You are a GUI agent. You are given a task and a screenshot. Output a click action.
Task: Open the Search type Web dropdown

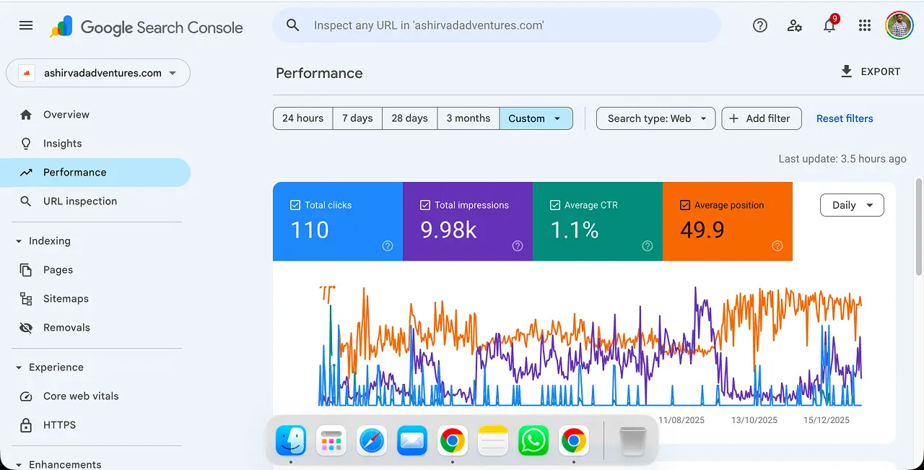point(655,118)
